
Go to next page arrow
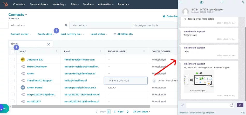pos(128,112)
